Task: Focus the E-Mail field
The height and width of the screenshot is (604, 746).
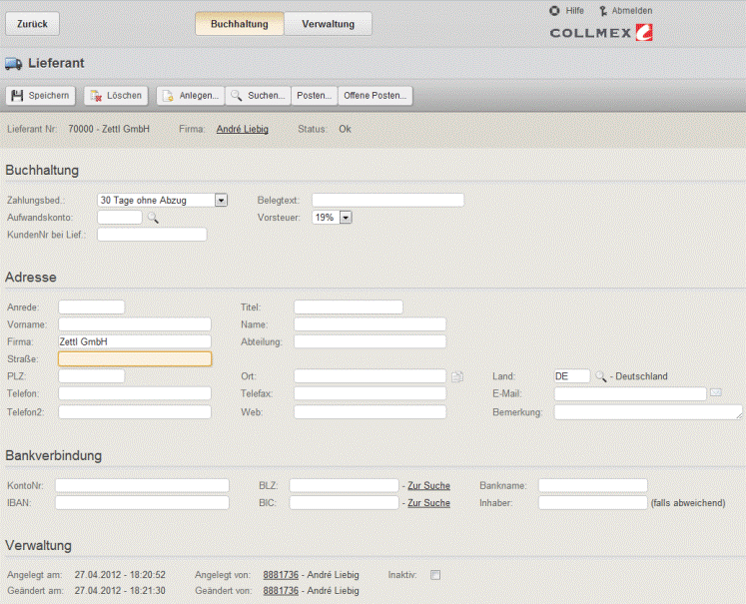Action: (630, 393)
